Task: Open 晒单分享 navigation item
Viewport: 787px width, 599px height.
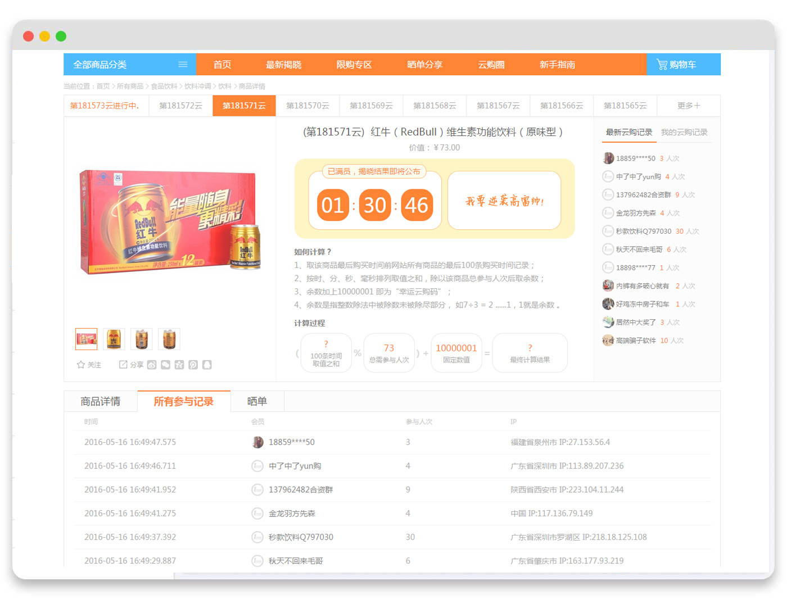Action: (x=425, y=65)
